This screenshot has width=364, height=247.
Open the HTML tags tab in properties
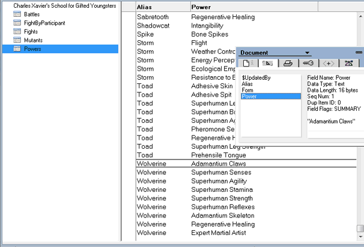pyautogui.click(x=329, y=63)
